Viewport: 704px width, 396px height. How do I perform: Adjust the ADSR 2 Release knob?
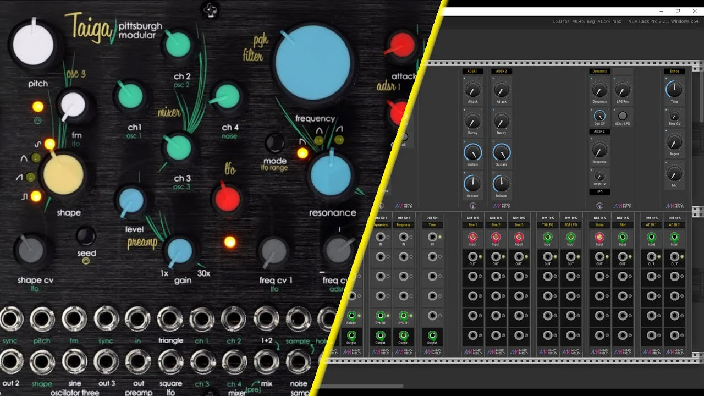pos(501,184)
